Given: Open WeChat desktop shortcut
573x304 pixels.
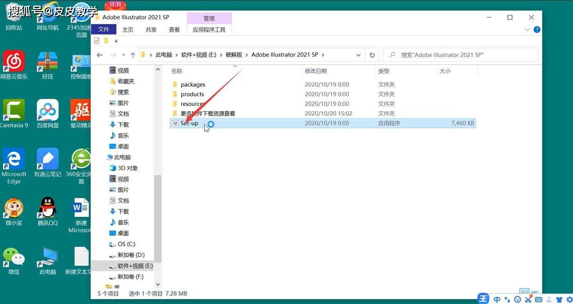Looking at the screenshot, I should pyautogui.click(x=14, y=260).
